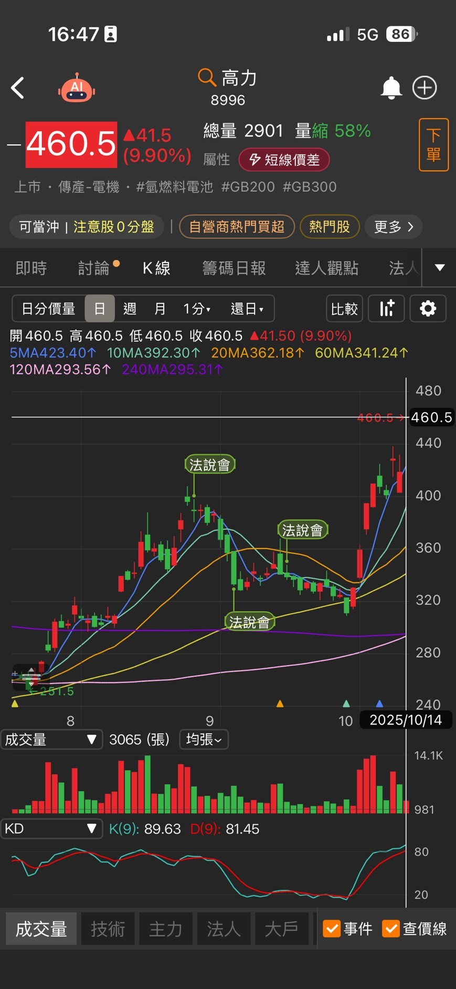Tap the 10MA392.30 label
The width and height of the screenshot is (456, 989).
[153, 353]
